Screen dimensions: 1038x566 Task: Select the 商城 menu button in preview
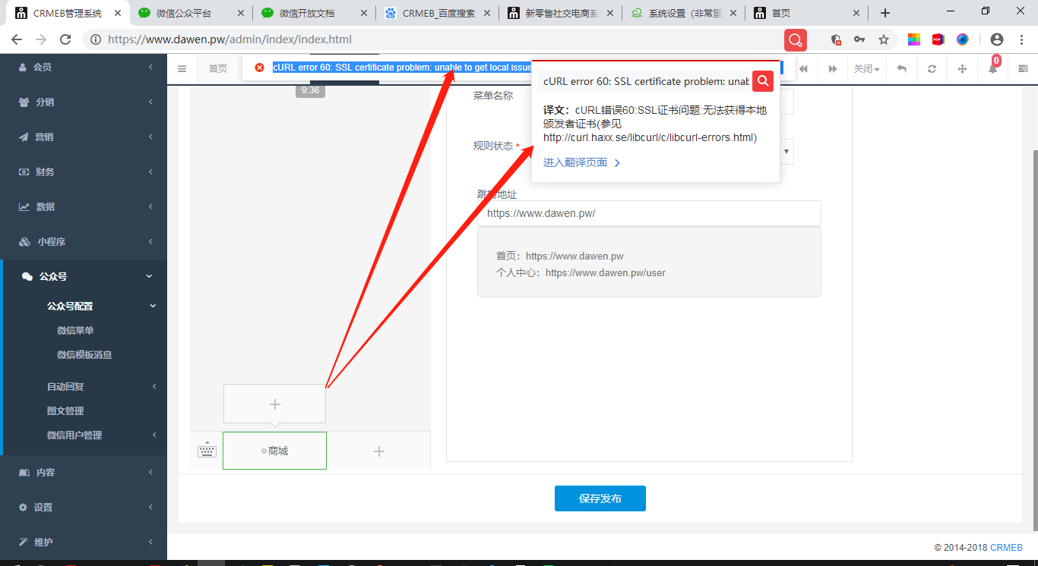click(274, 451)
